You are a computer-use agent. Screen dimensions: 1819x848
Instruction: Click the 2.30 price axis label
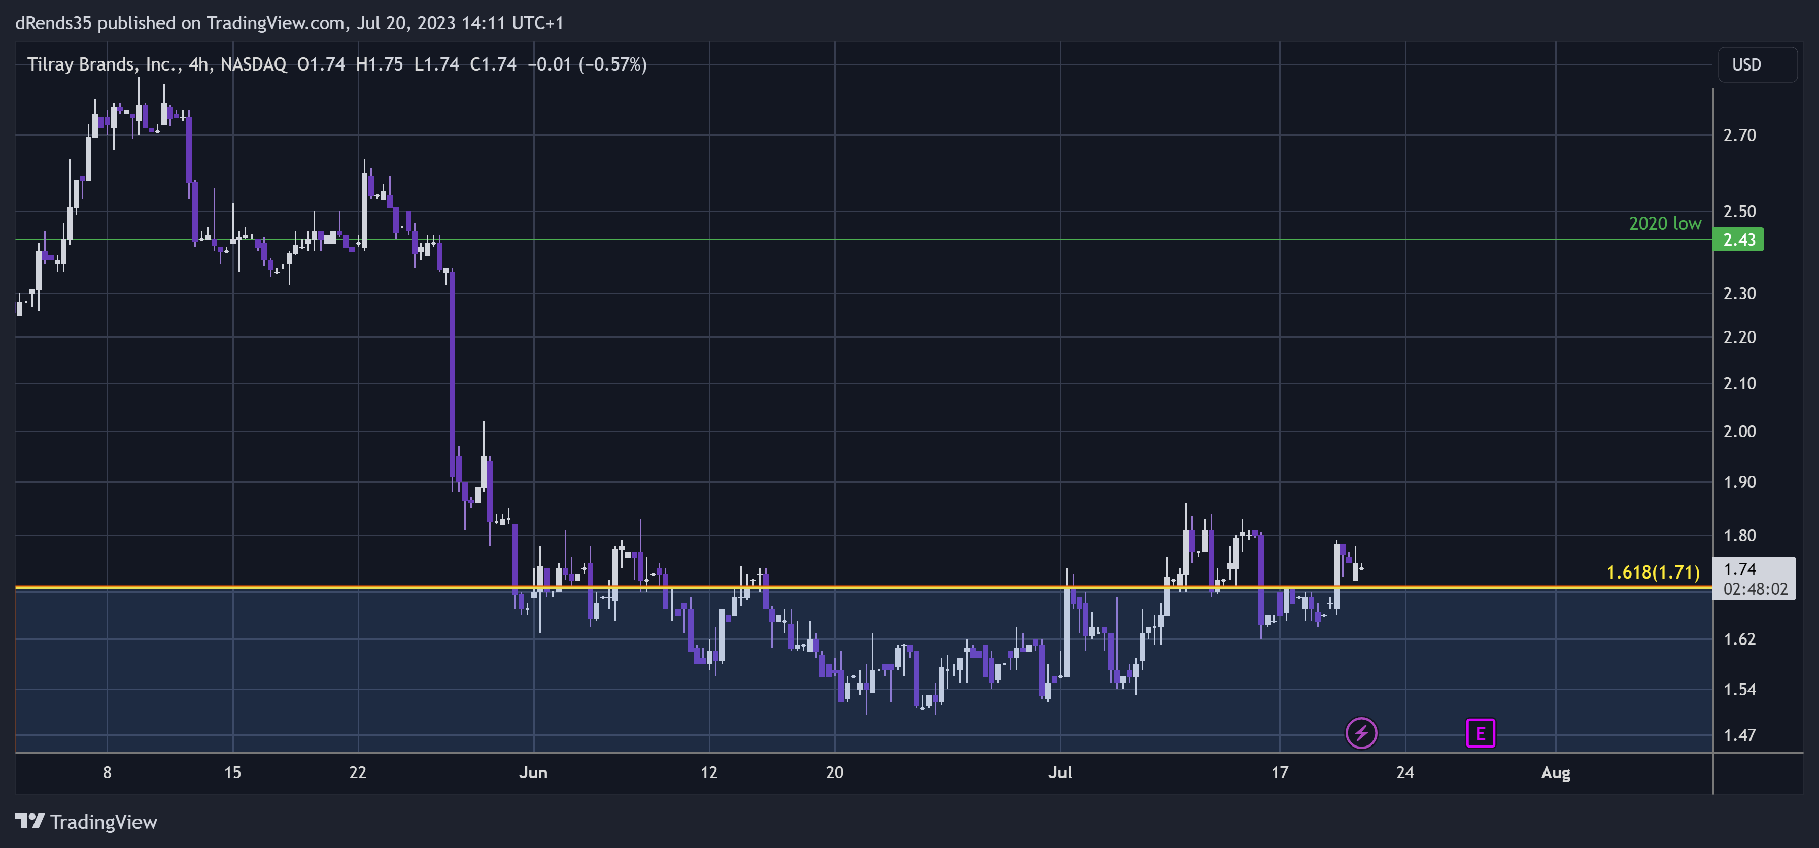(x=1739, y=294)
